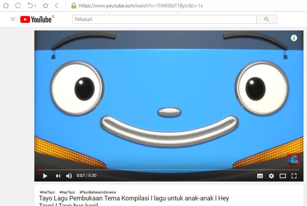The width and height of the screenshot is (307, 206).
Task: Click the 0:07 / 6:30 time display
Action: (x=86, y=176)
